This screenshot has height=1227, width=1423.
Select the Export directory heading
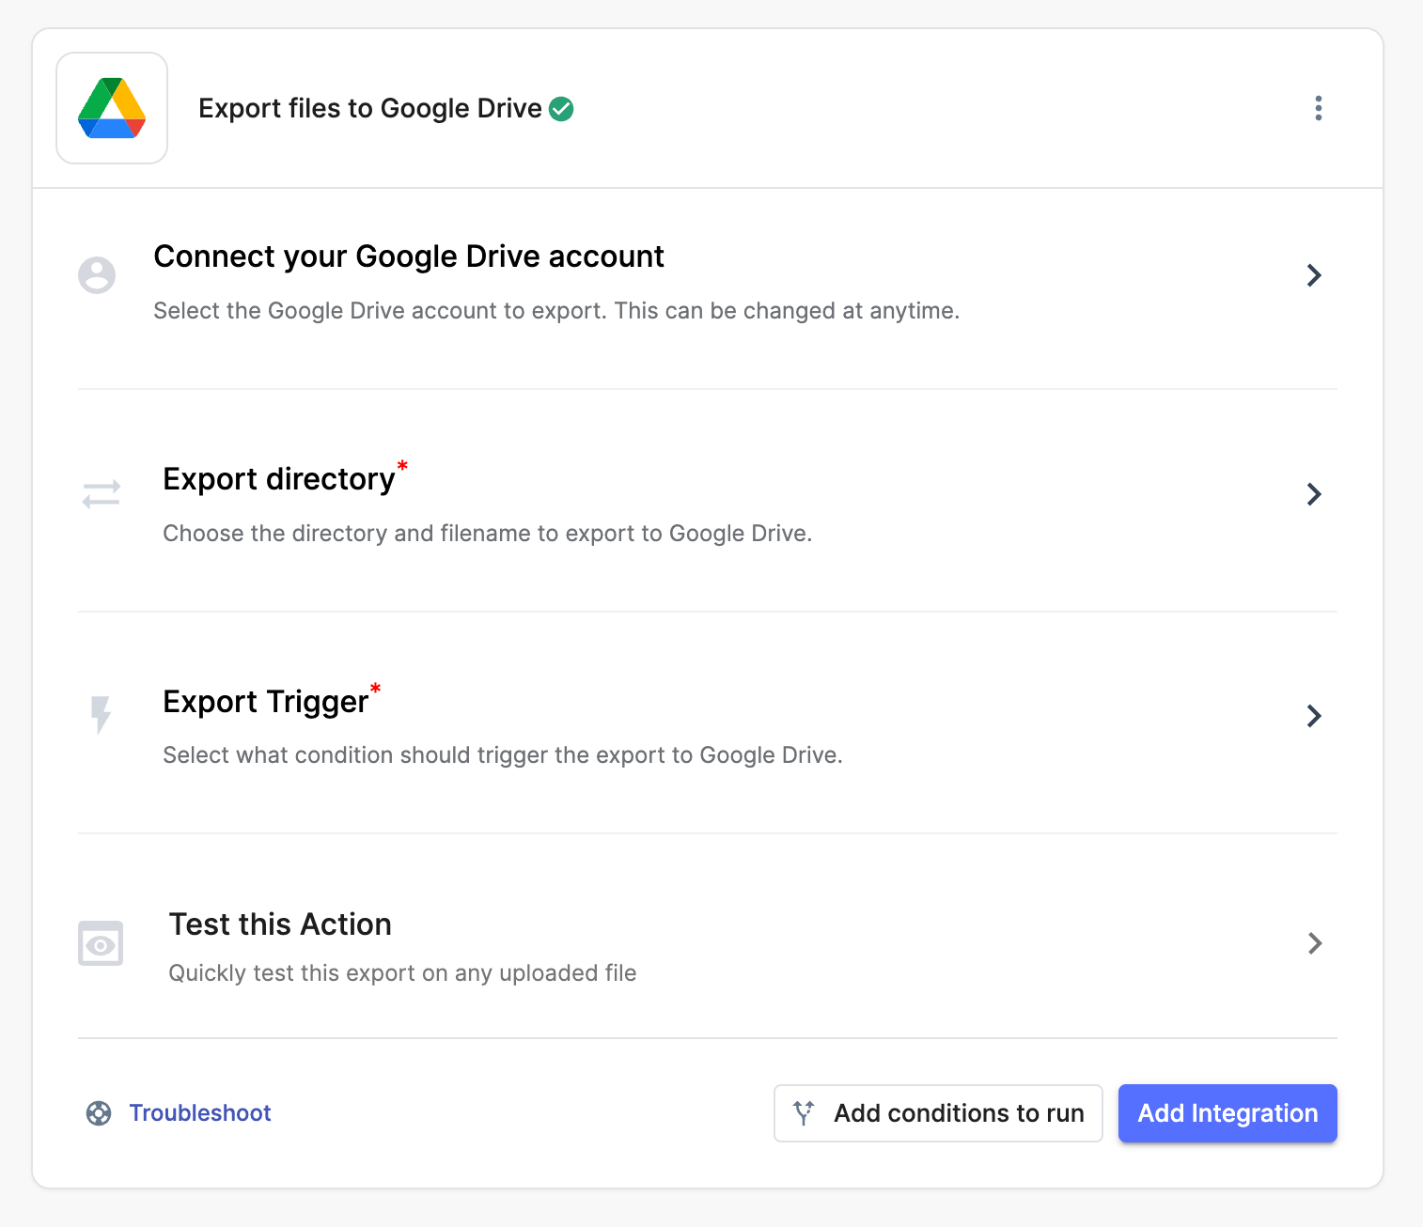[279, 479]
